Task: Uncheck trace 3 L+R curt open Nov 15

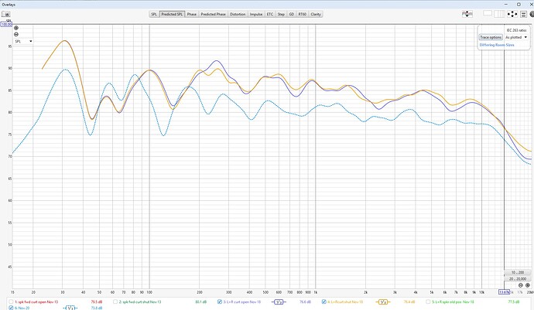Action: tap(219, 301)
